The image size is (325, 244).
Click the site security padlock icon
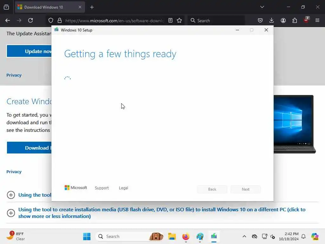(x=60, y=20)
